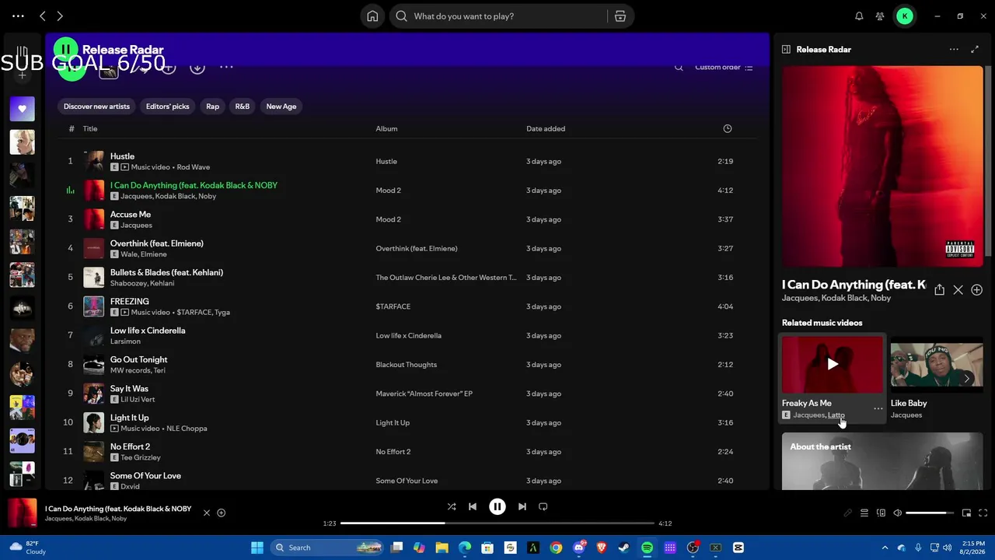This screenshot has height=560, width=995.
Task: Pause playback in the bottom player bar
Action: (497, 507)
